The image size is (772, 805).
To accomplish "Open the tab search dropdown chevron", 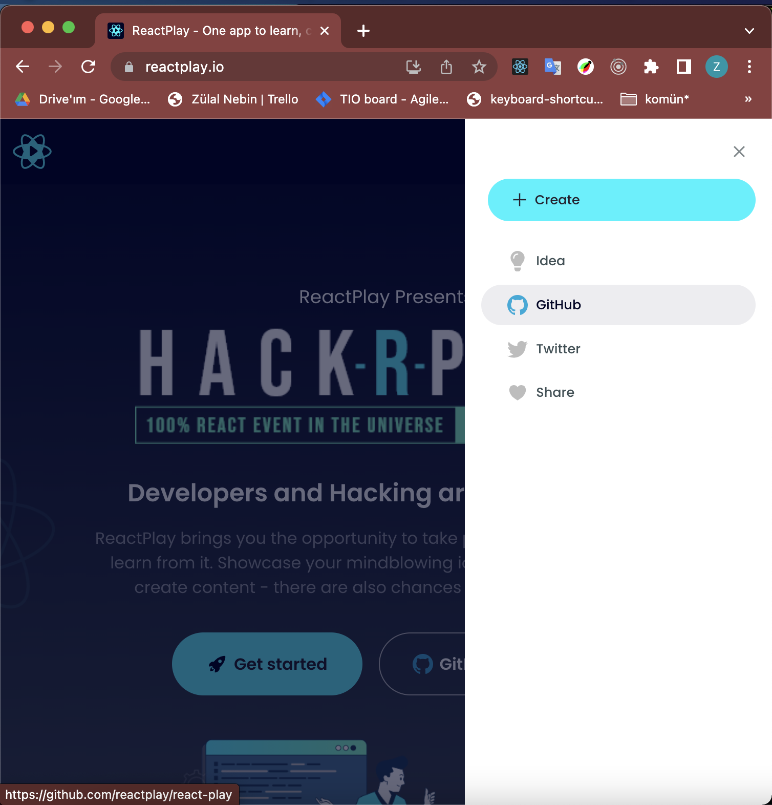I will coord(749,31).
